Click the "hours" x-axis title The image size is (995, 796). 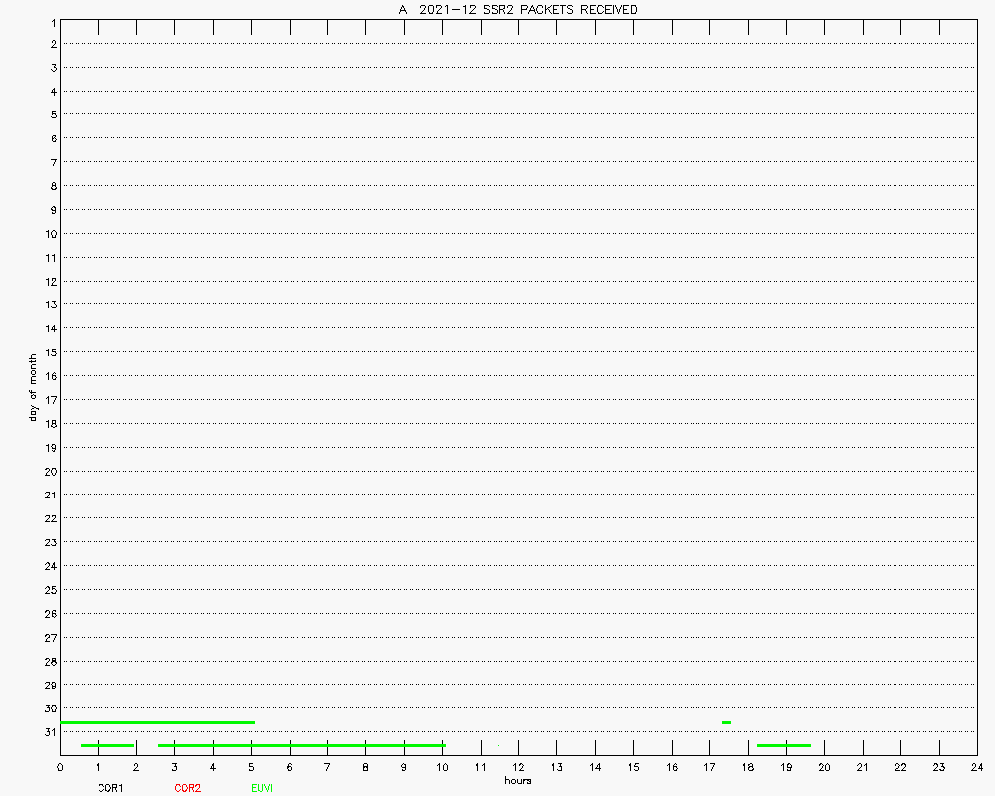517,781
